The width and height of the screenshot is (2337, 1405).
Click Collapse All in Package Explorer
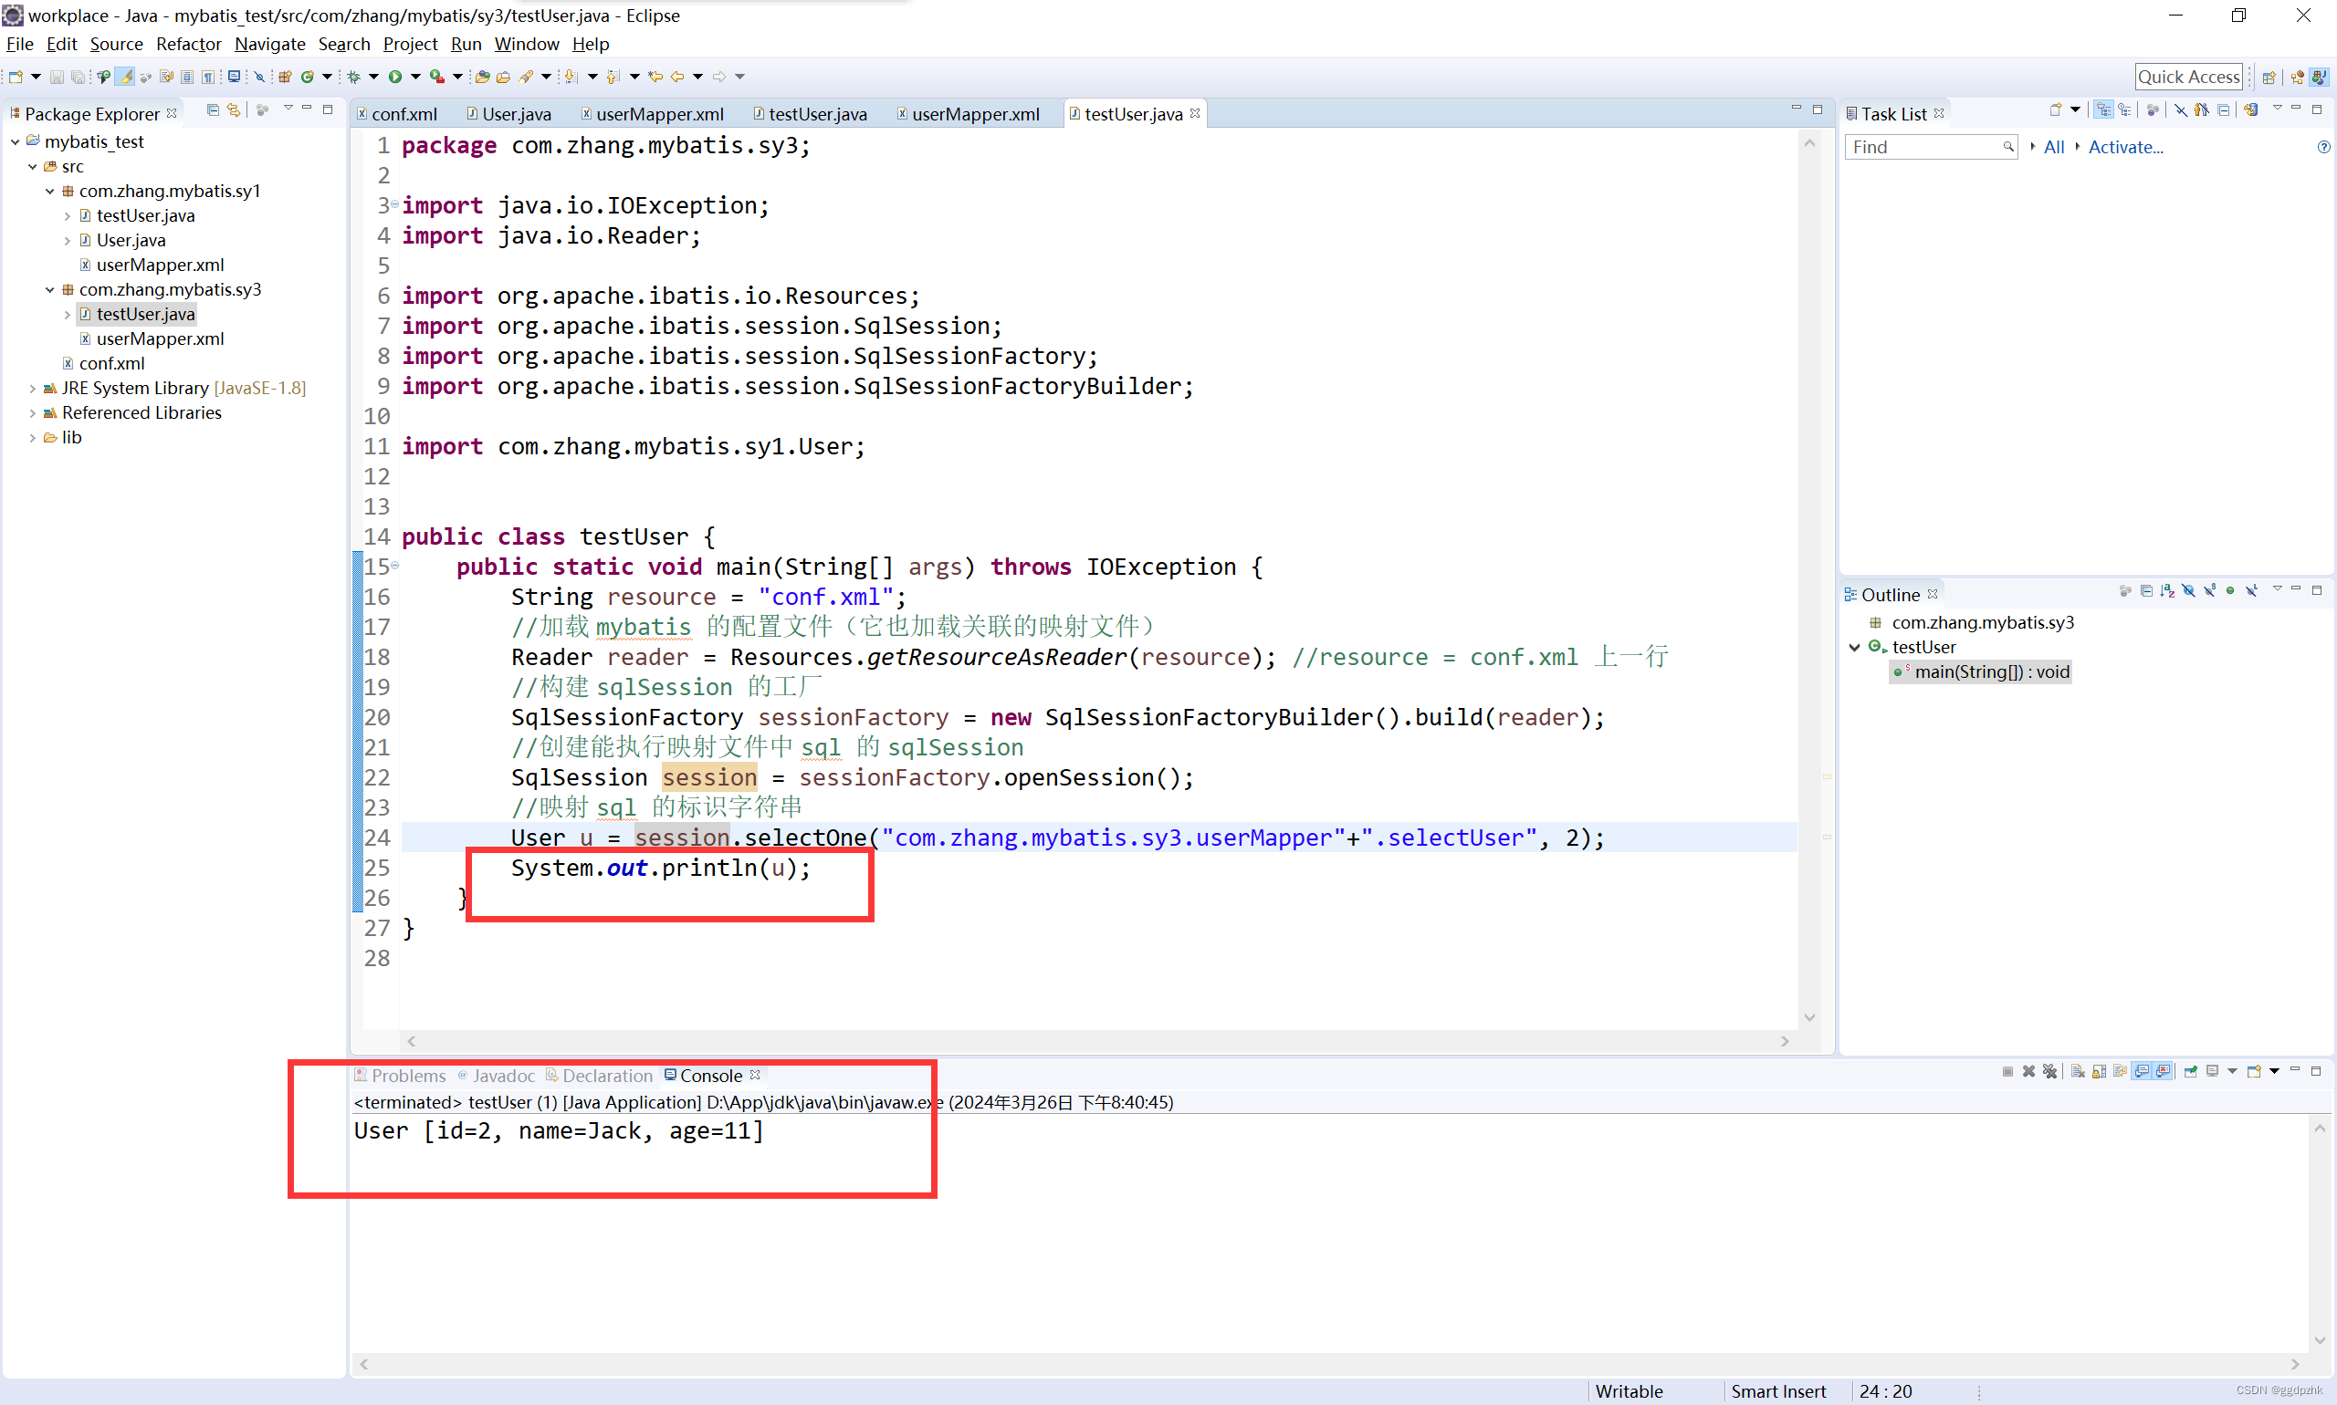coord(212,110)
